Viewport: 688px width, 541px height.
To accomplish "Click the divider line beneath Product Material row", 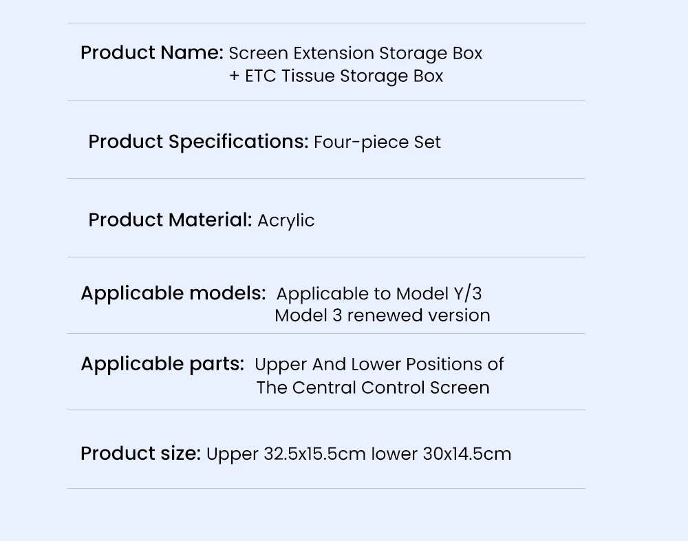I will tap(326, 257).
